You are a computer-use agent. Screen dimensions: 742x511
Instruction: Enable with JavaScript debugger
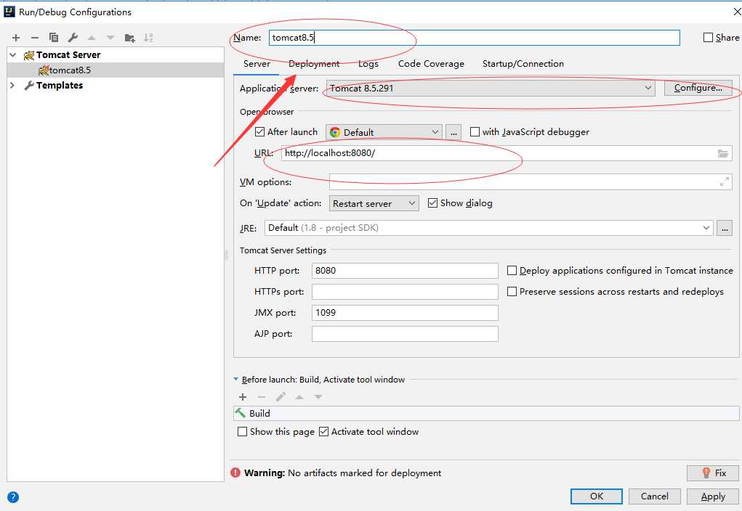[475, 132]
